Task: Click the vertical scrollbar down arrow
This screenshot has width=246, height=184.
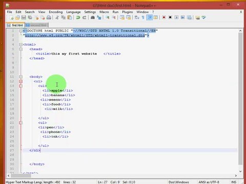Action: coord(240,171)
